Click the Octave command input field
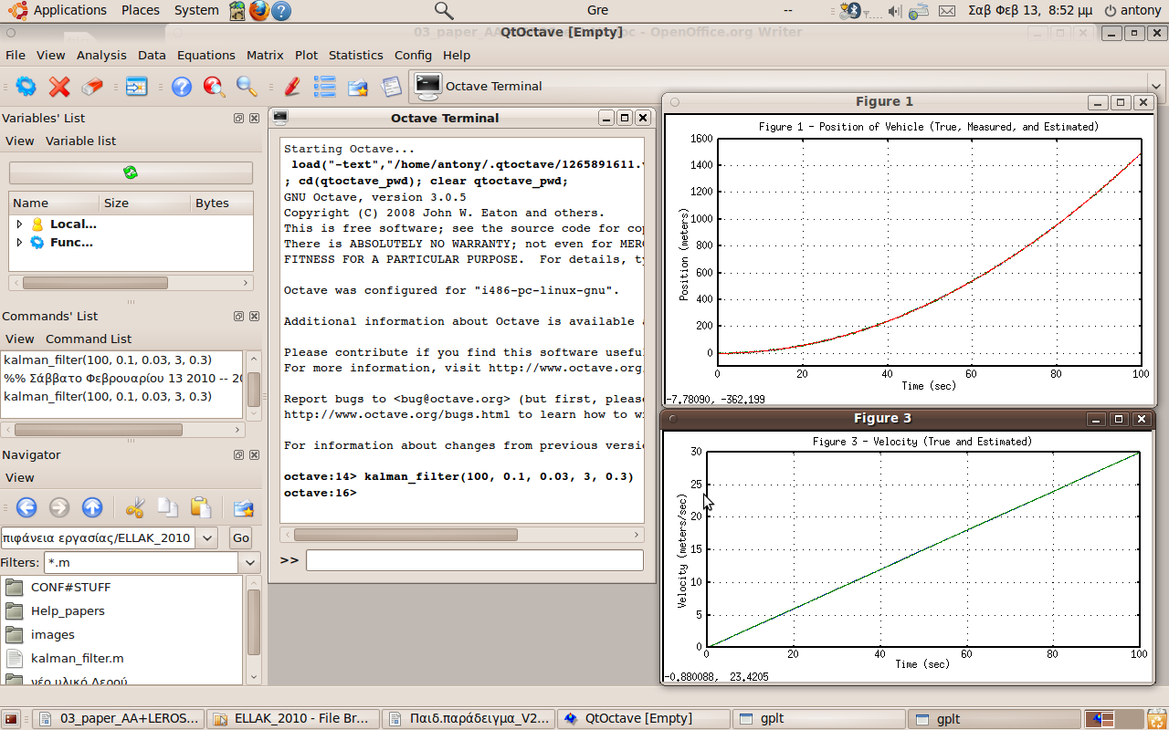 (x=474, y=560)
